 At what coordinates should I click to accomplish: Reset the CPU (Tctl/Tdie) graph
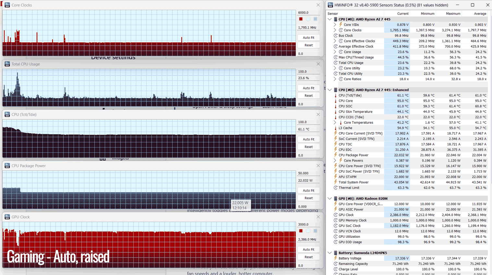point(308,147)
